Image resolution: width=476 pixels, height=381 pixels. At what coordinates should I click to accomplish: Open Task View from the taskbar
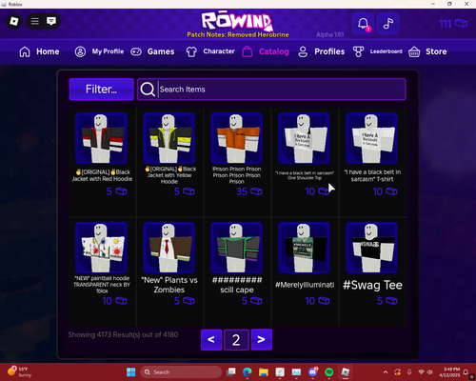point(231,372)
